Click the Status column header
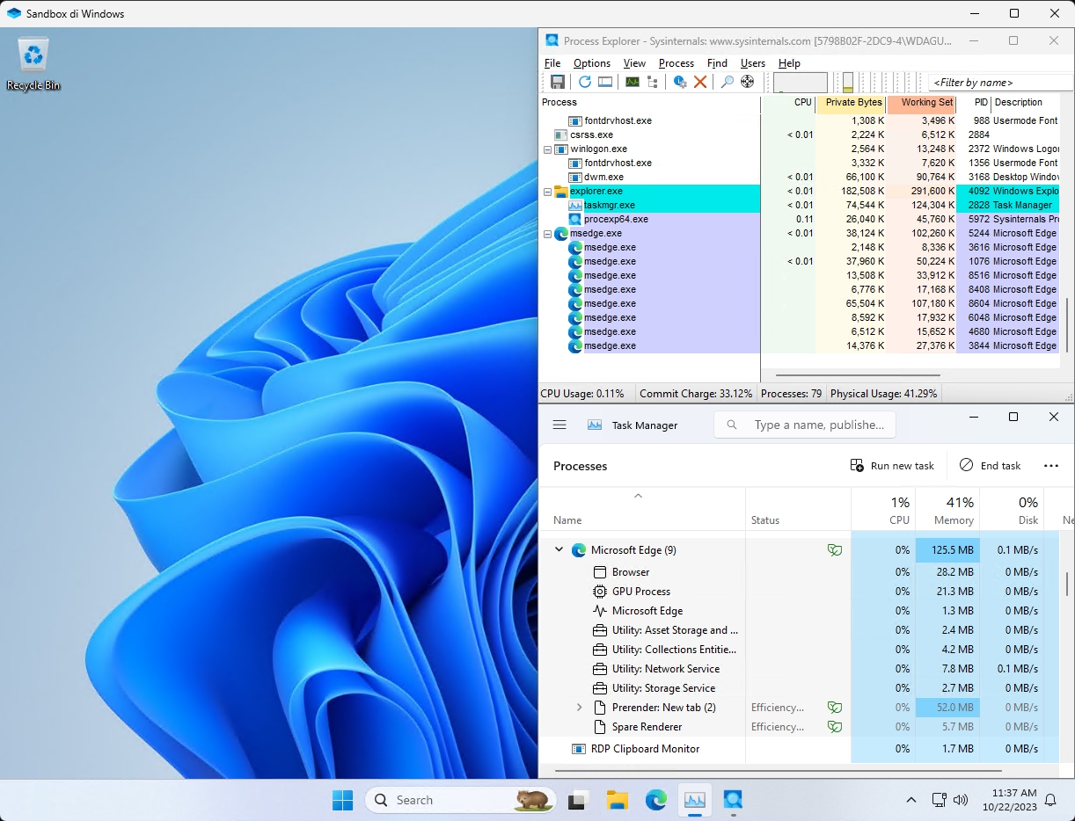This screenshot has height=821, width=1075. [x=798, y=510]
